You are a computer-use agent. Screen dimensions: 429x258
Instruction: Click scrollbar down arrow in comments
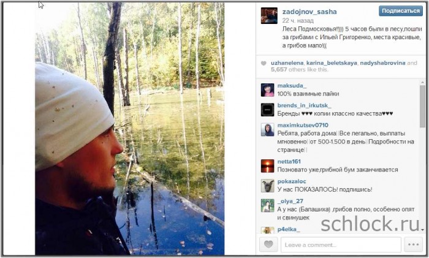(x=423, y=230)
